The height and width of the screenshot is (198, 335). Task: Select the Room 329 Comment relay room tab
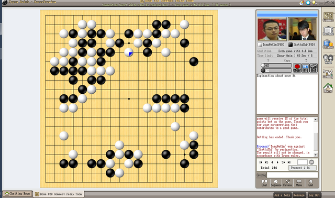[x=58, y=194]
